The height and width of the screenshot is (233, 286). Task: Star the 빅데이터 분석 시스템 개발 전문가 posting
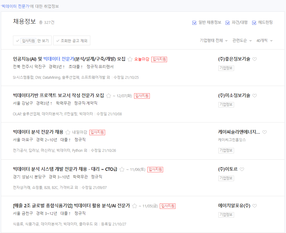(x=122, y=169)
